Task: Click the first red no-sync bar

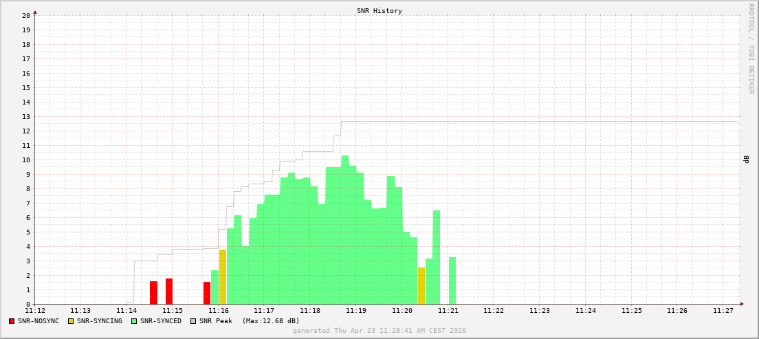Action: [153, 292]
